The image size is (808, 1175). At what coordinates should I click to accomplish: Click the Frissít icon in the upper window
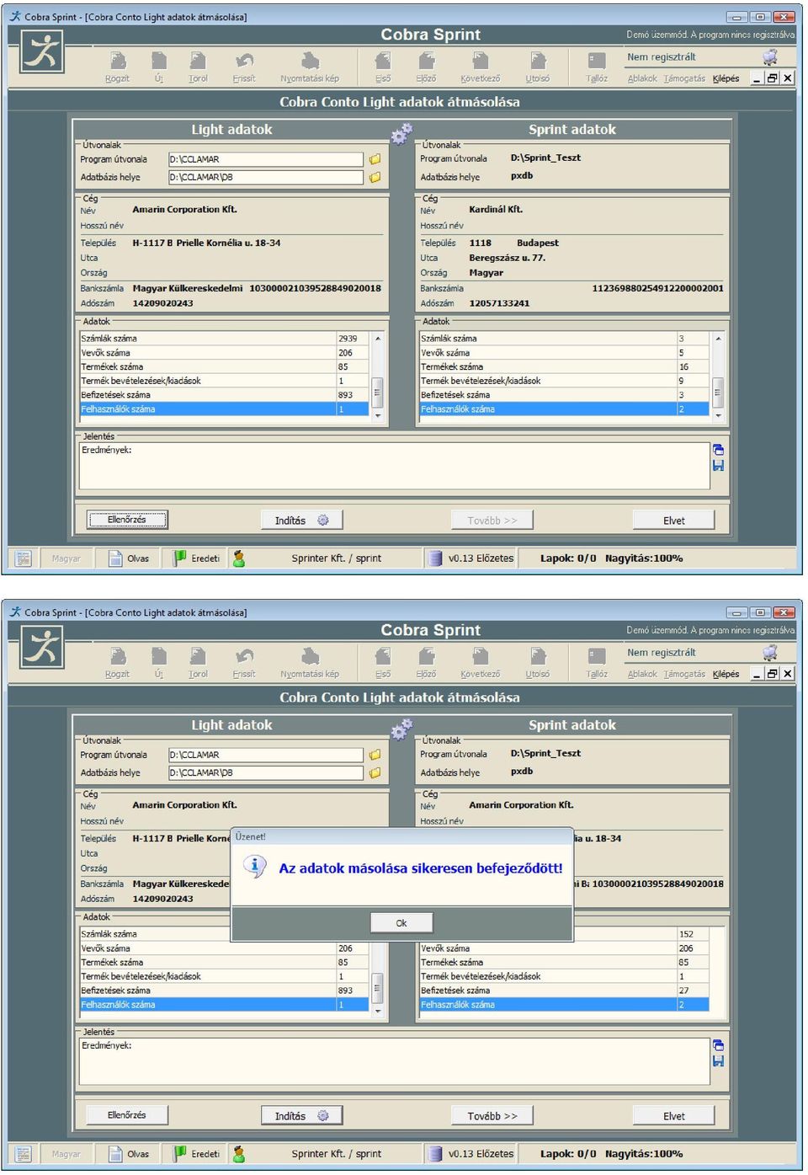pyautogui.click(x=244, y=61)
